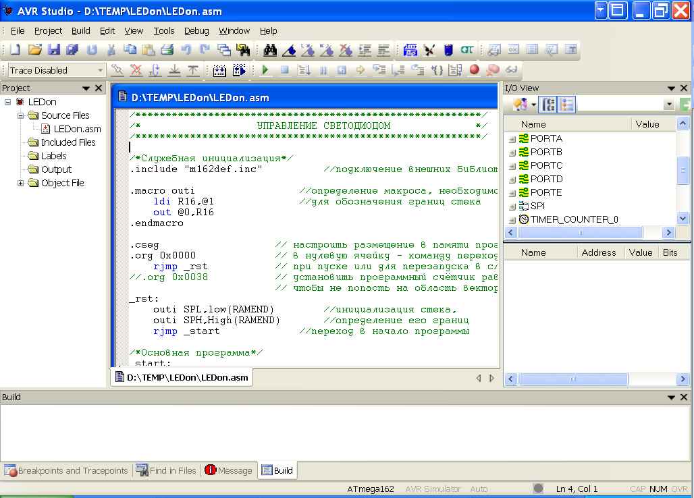The height and width of the screenshot is (498, 694).
Task: Start debugging with the green play icon
Action: [265, 70]
